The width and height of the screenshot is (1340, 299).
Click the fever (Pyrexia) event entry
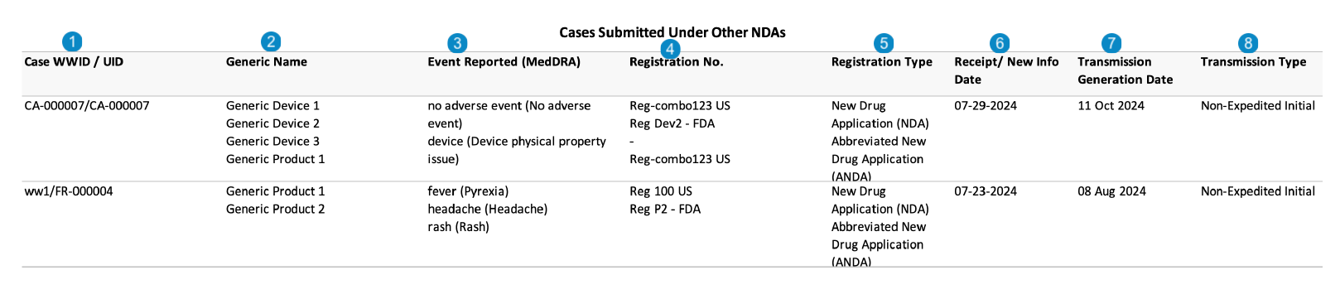[x=468, y=191]
